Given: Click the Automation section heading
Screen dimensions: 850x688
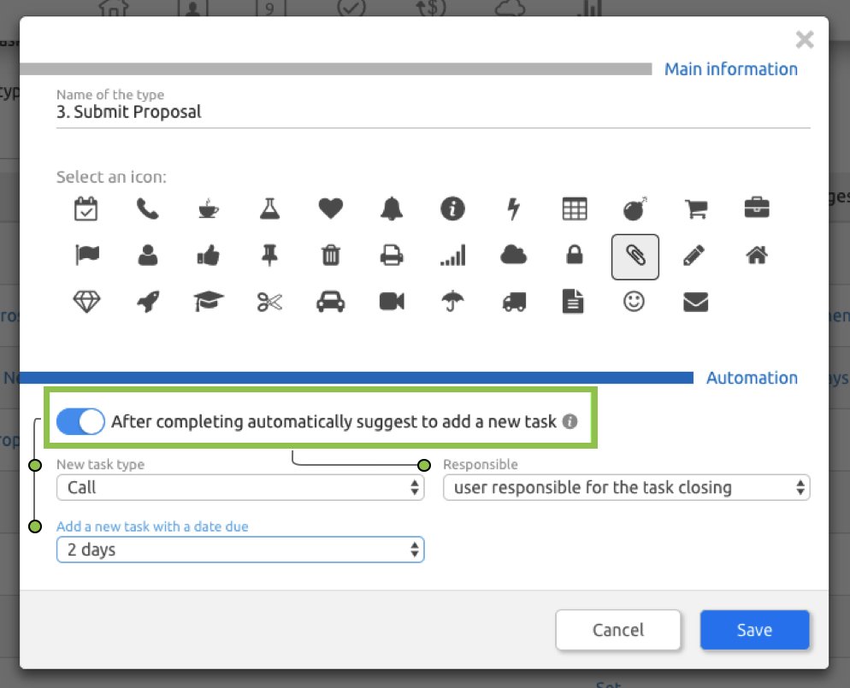Looking at the screenshot, I should tap(752, 378).
